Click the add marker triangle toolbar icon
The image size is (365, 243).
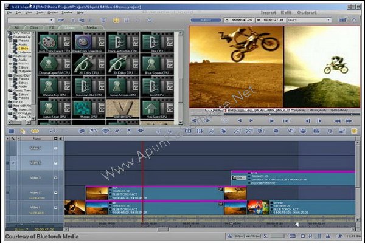coord(129,131)
